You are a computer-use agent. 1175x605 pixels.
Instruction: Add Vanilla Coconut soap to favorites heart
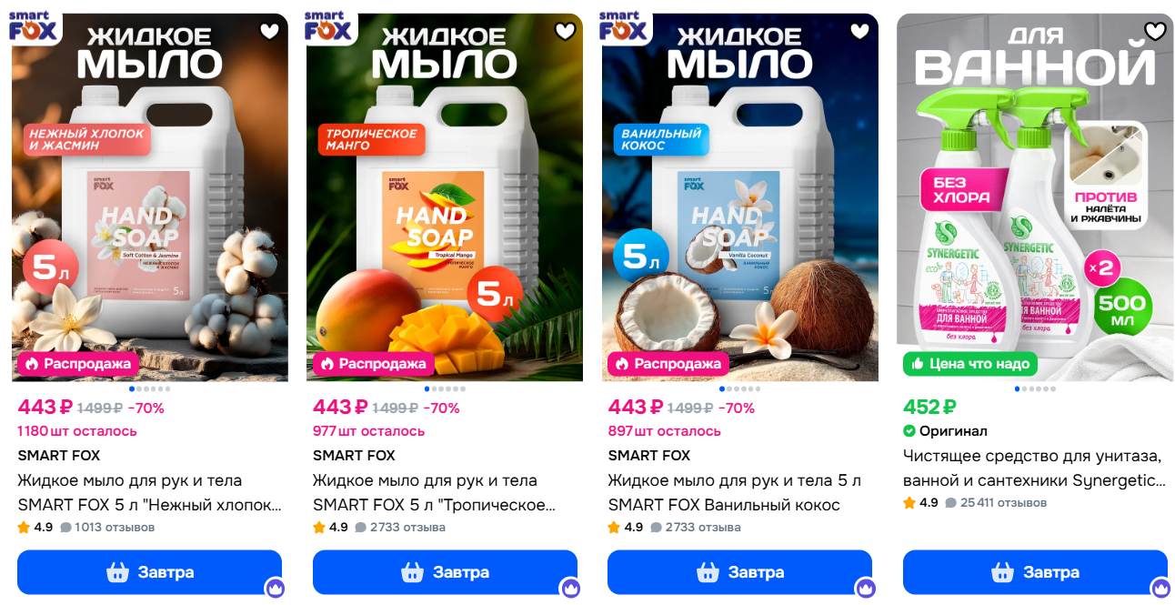click(x=860, y=31)
